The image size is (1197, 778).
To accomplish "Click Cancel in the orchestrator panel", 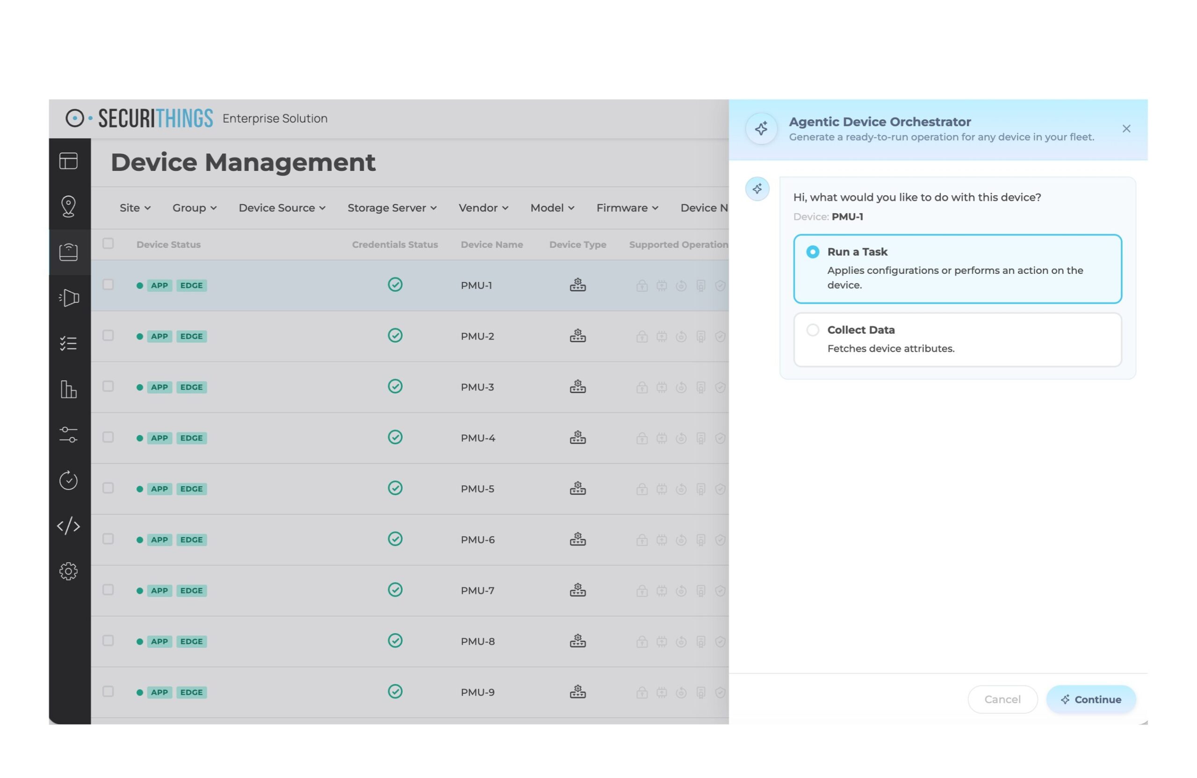I will click(x=1002, y=699).
